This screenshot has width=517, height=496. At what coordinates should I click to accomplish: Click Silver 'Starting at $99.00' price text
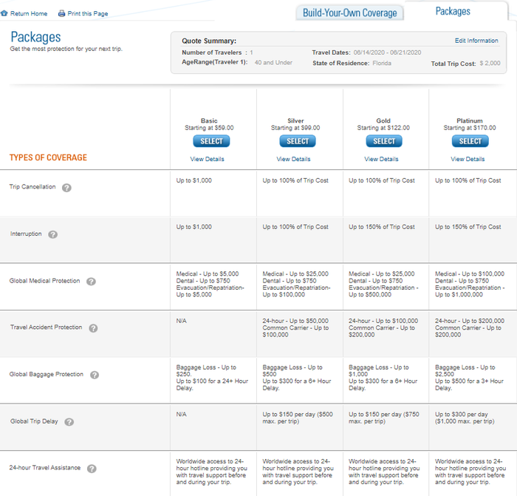(x=295, y=128)
